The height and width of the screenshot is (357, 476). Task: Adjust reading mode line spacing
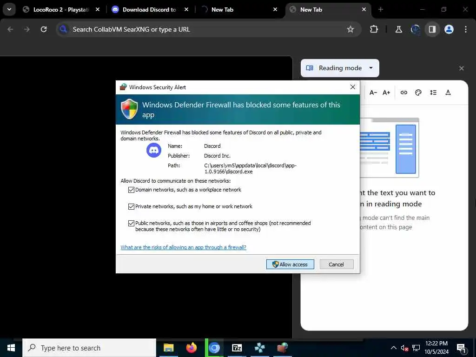(x=433, y=93)
